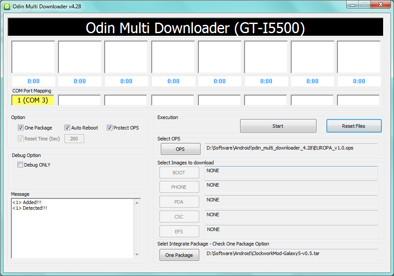
Task: Click the One Package file button
Action: 179,255
